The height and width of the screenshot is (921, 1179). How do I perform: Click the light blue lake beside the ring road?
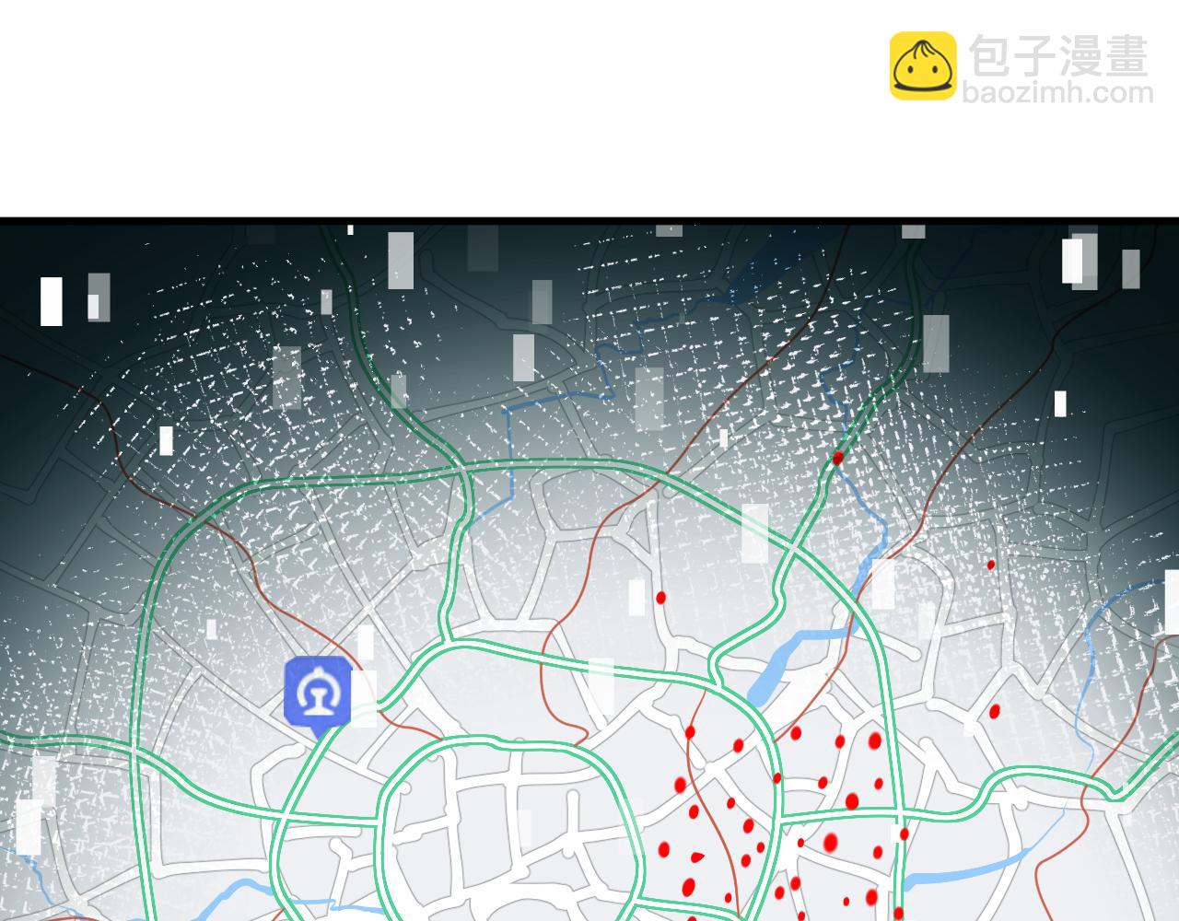[790, 656]
